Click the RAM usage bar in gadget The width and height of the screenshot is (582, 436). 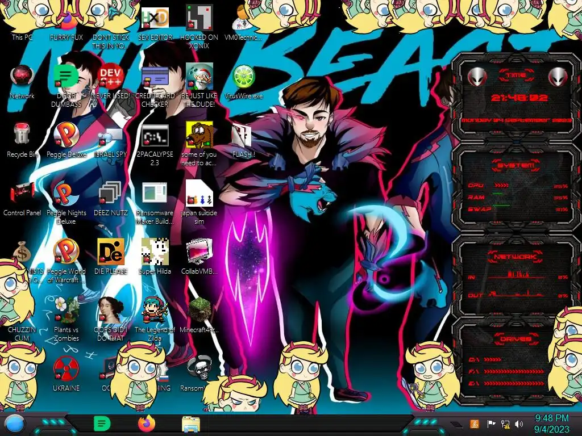click(x=498, y=194)
